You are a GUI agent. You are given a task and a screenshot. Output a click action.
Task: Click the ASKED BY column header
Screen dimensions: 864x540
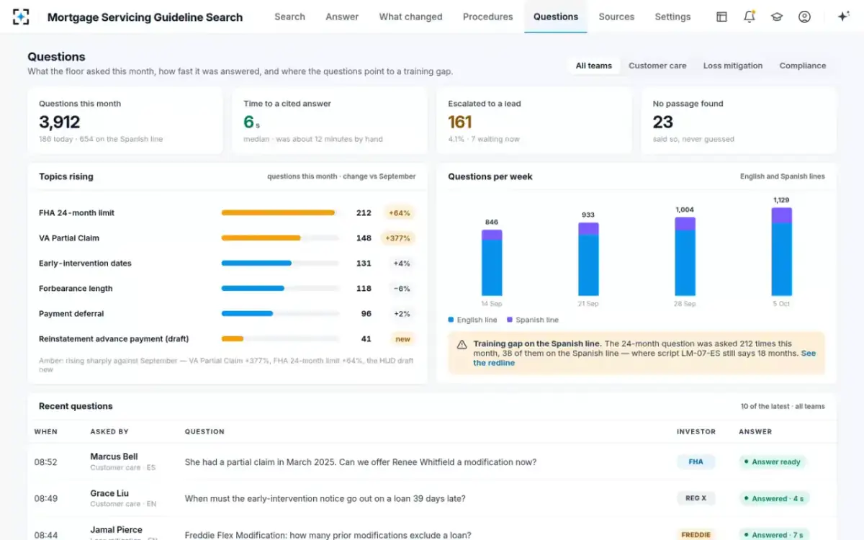[x=109, y=432]
